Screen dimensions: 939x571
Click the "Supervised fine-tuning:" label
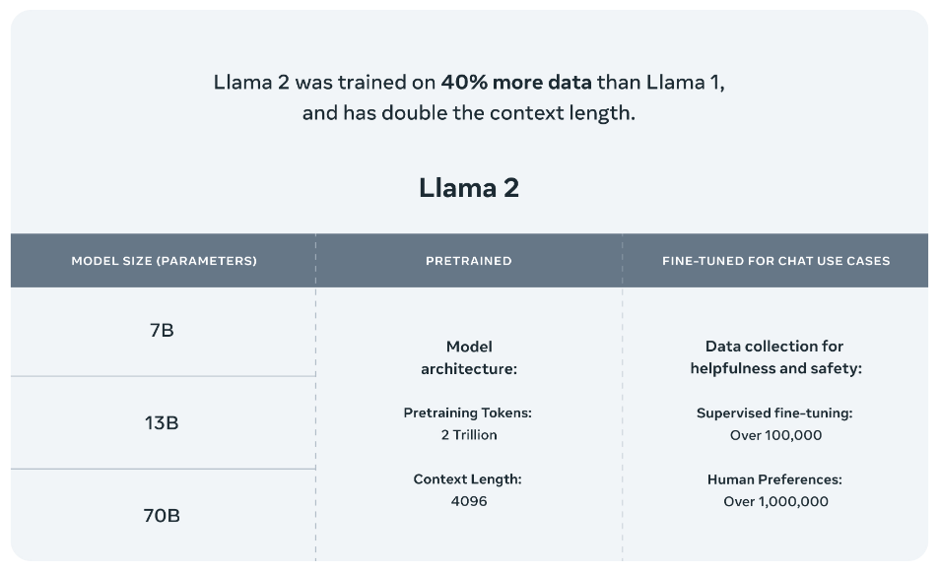tap(774, 413)
